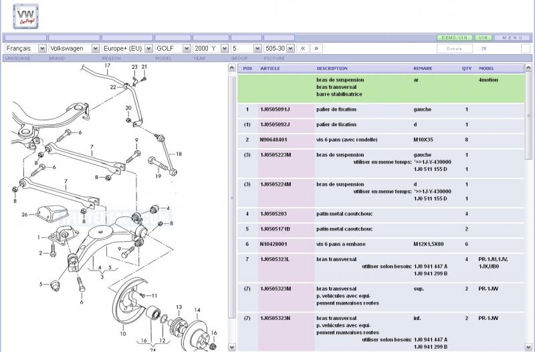Click the parts table scrollbar up arrow
Viewport: 535px width, 352px height.
click(x=528, y=68)
